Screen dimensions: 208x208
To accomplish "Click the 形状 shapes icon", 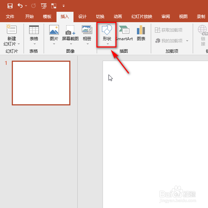I will click(107, 30).
